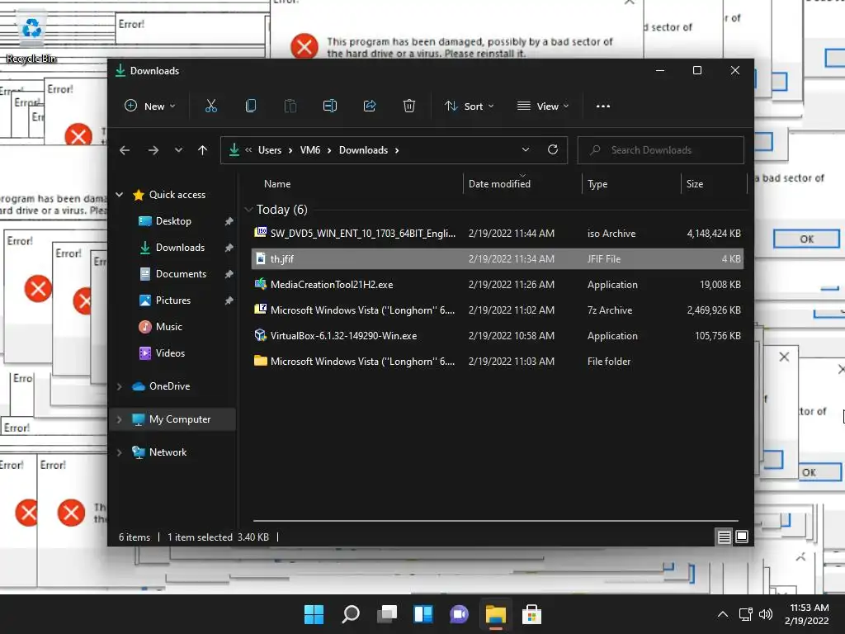Go forward with the right arrow

153,150
